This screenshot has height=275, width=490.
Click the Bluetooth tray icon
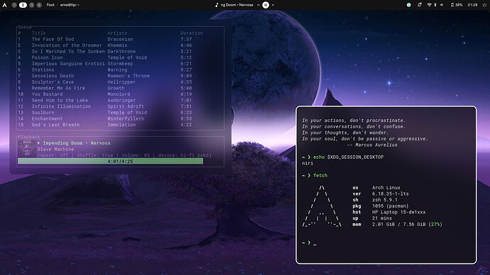pyautogui.click(x=435, y=5)
